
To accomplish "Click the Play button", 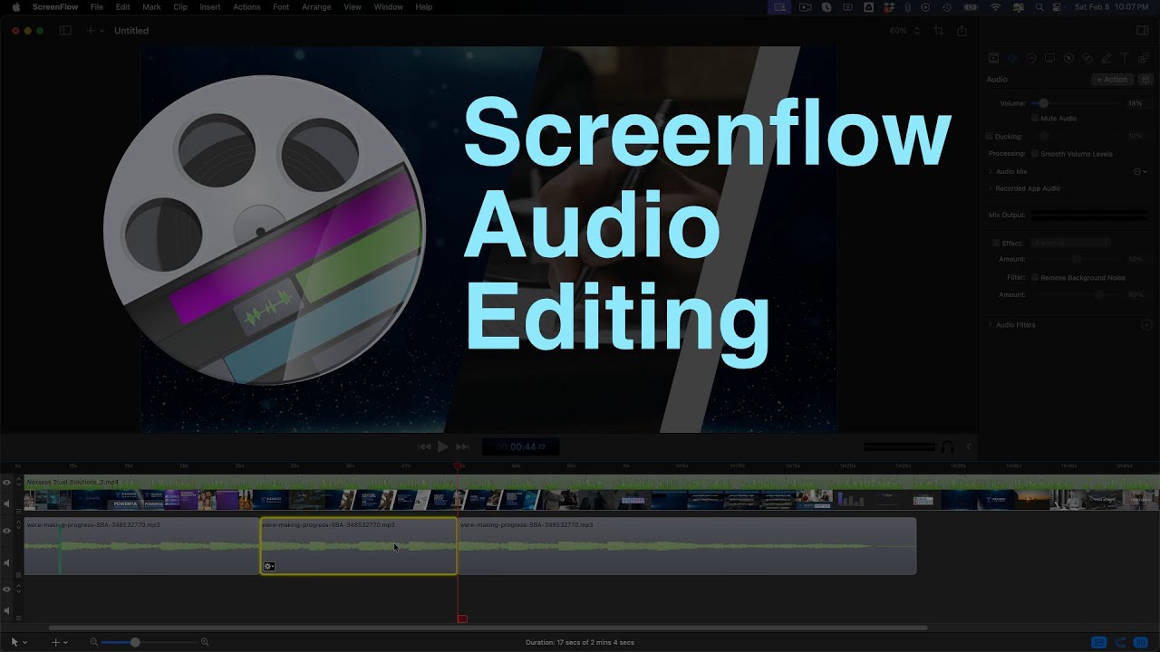I will (442, 446).
